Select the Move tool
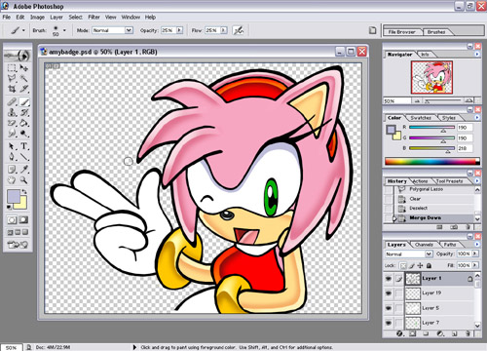Viewport: 487px width, 351px height. pos(23,68)
